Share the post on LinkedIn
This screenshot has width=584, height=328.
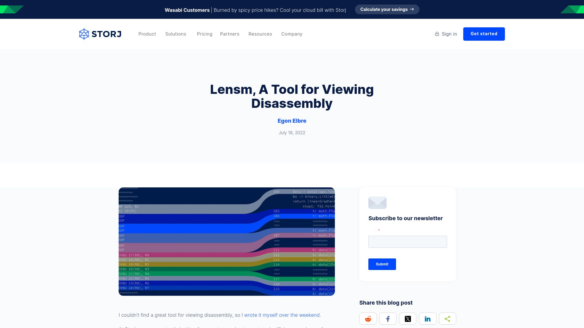(x=428, y=319)
